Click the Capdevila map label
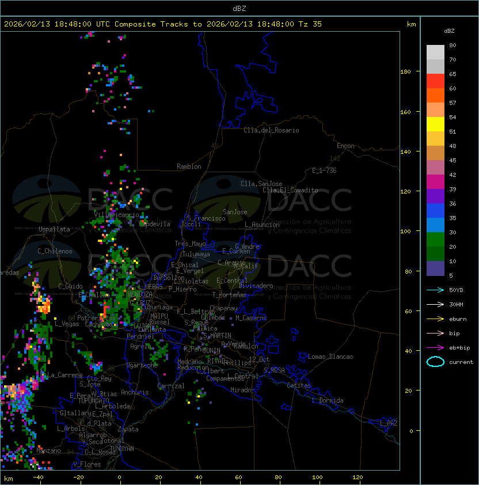The image size is (479, 485). 155,224
